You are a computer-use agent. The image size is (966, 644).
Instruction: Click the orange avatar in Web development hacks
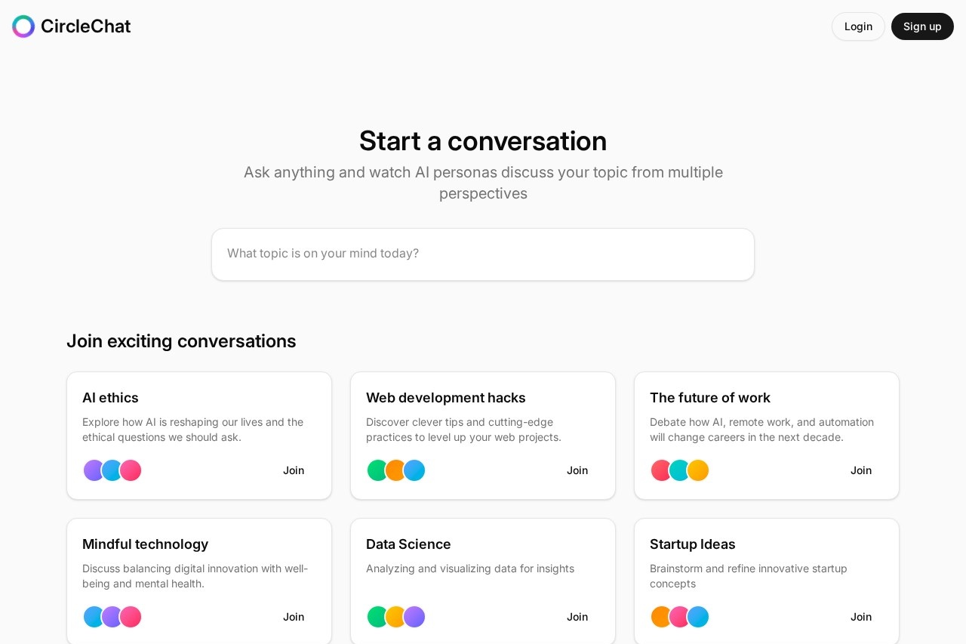click(395, 470)
